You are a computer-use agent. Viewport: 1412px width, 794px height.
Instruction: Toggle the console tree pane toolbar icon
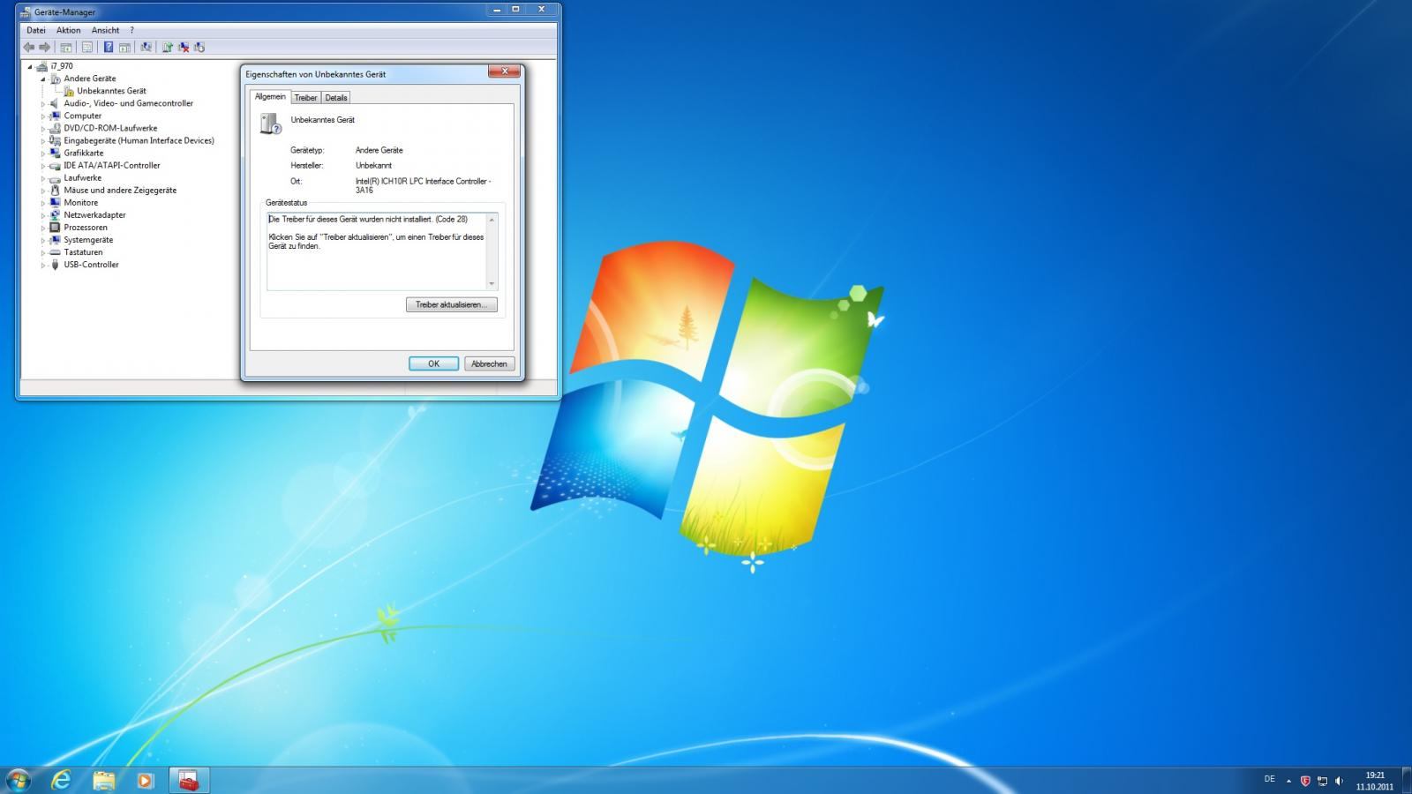[65, 47]
